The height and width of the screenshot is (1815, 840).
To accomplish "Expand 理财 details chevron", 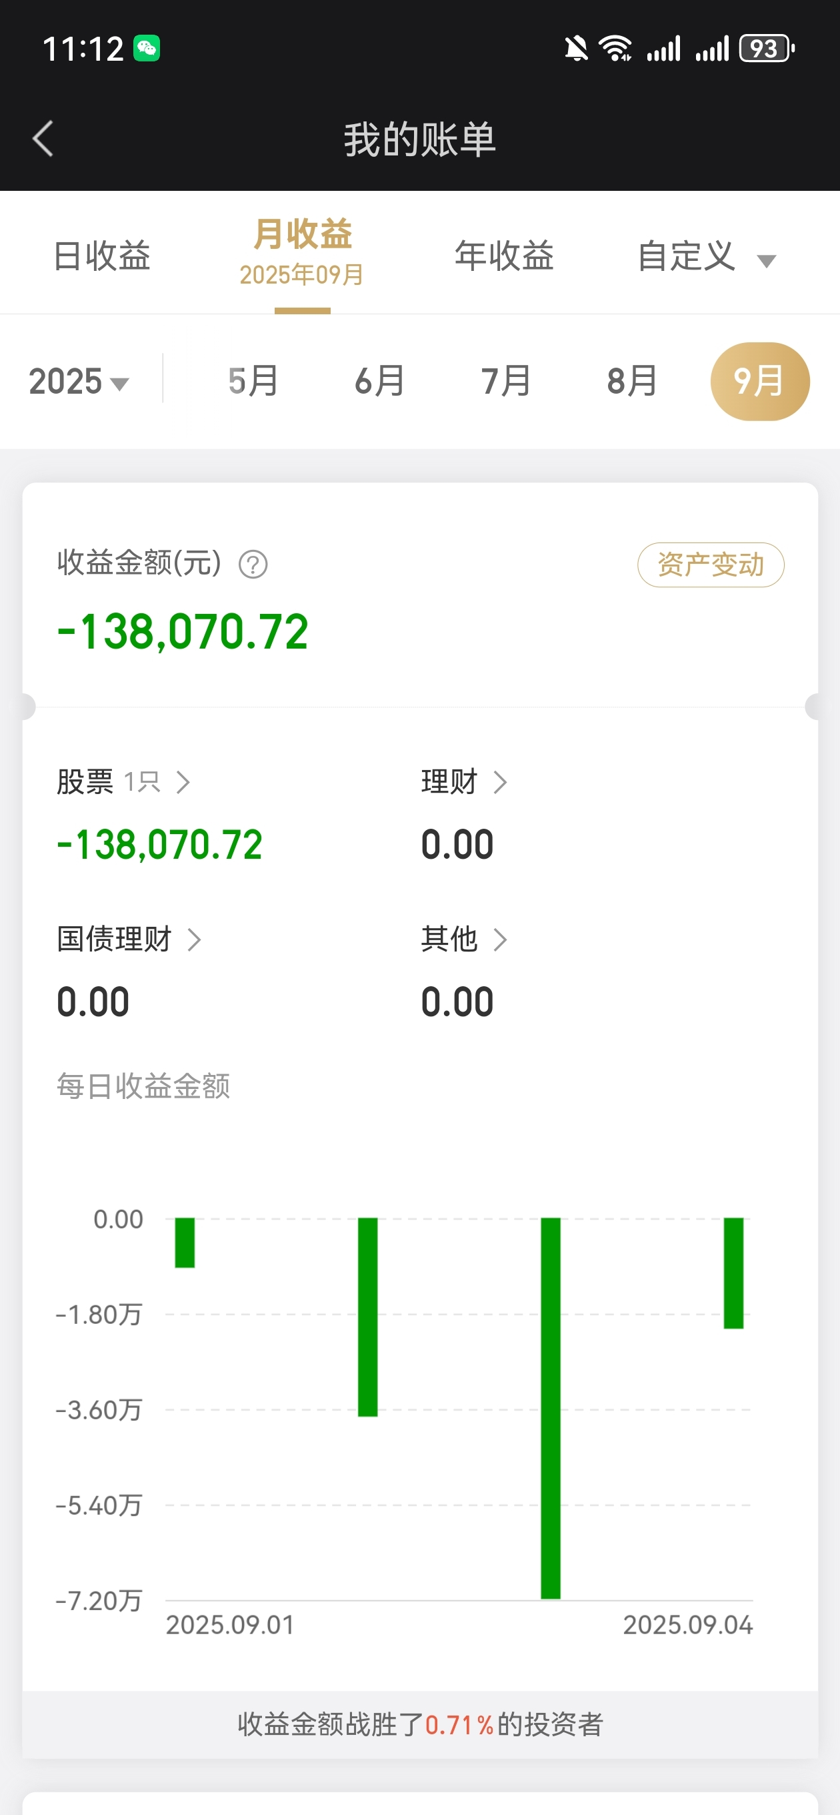I will pos(500,782).
